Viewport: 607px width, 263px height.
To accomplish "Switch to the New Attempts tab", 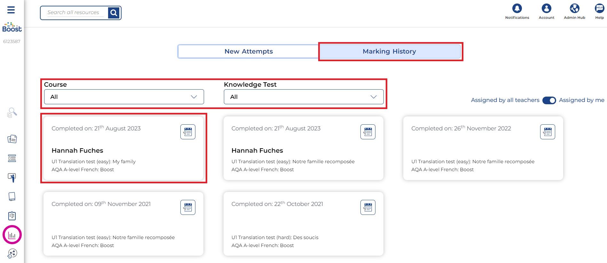I will click(248, 51).
